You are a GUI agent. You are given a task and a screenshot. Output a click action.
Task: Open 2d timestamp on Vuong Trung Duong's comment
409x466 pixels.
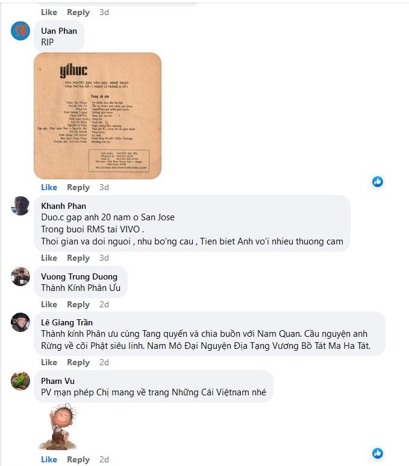[x=104, y=304]
